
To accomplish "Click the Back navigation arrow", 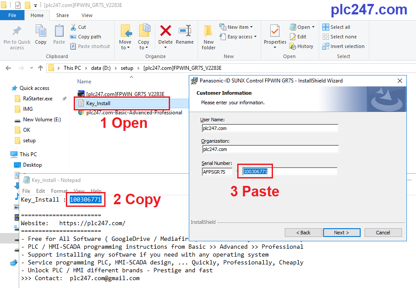I will tap(8, 68).
